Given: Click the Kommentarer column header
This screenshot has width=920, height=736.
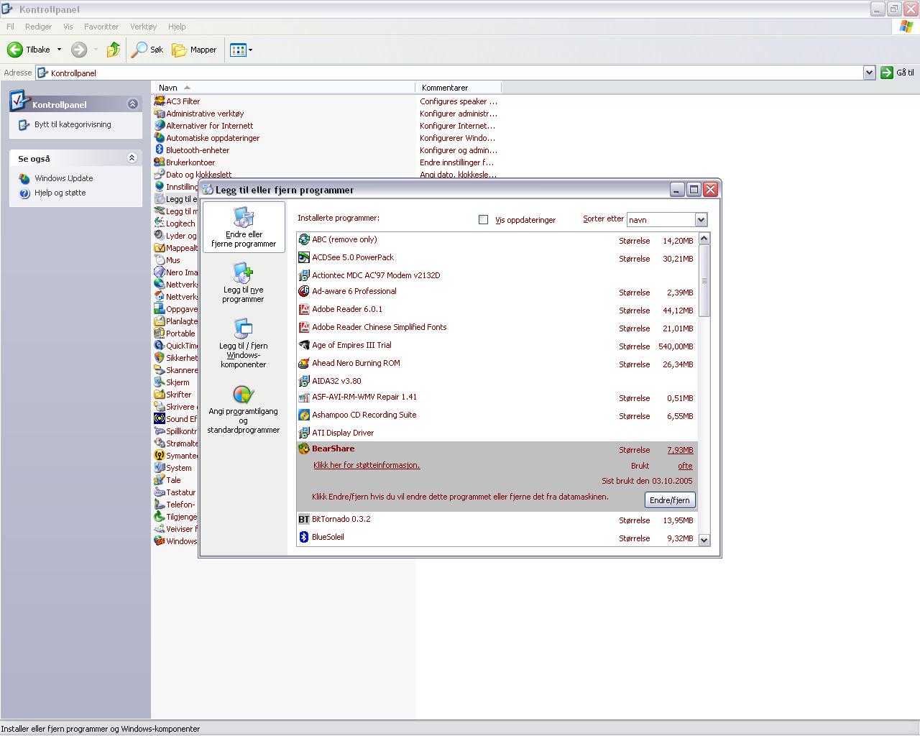Looking at the screenshot, I should click(x=458, y=88).
